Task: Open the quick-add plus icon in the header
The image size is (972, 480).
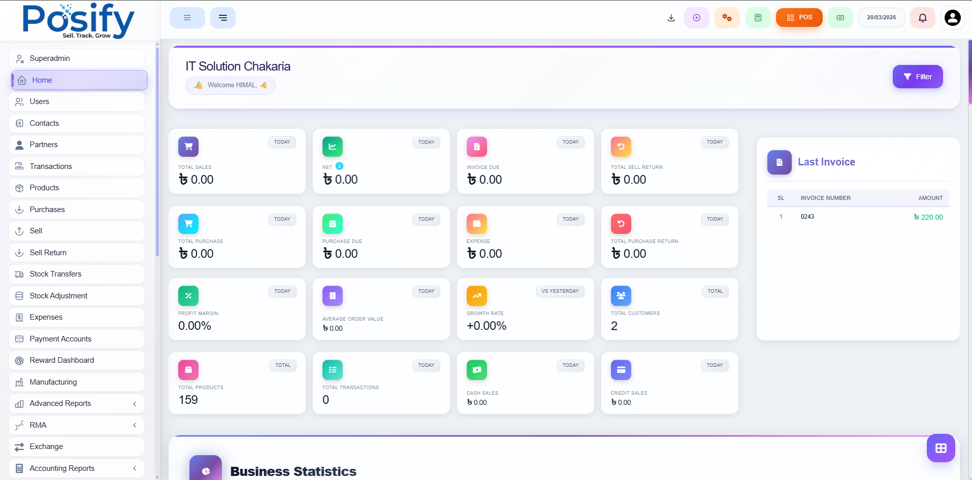Action: tap(697, 17)
